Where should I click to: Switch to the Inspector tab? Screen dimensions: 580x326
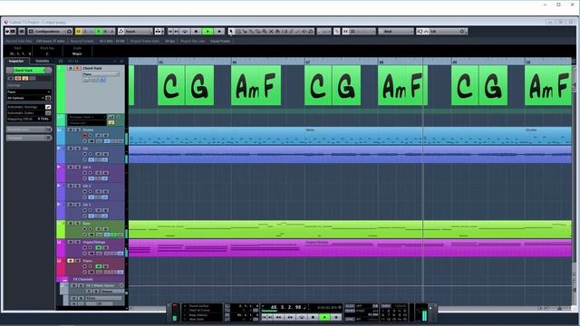point(16,61)
